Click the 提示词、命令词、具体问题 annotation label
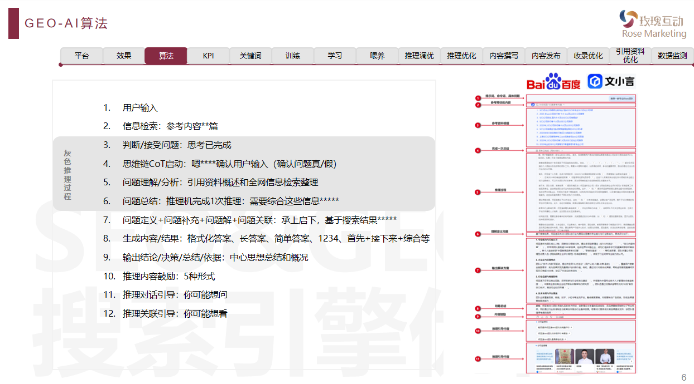Image resolution: width=694 pixels, height=384 pixels. (502, 96)
